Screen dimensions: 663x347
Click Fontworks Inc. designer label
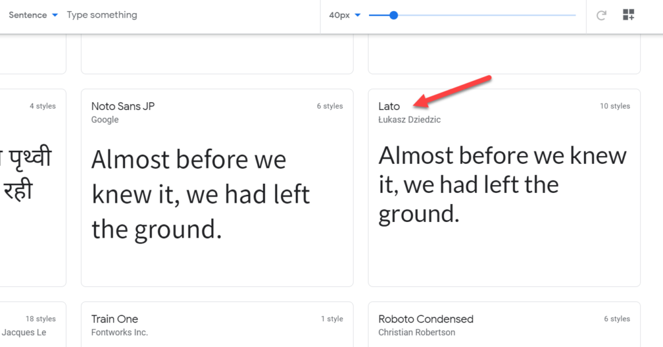point(120,332)
